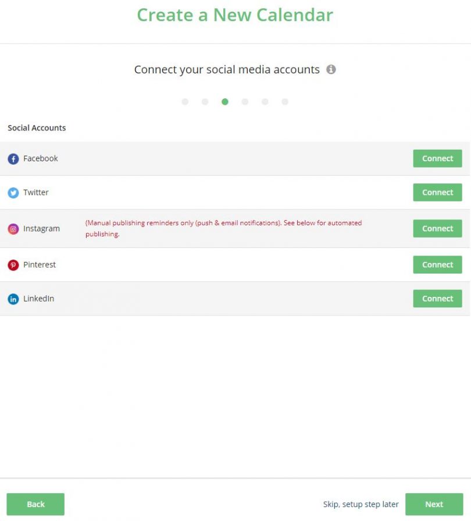Jump to the first wizard progress dot

185,101
